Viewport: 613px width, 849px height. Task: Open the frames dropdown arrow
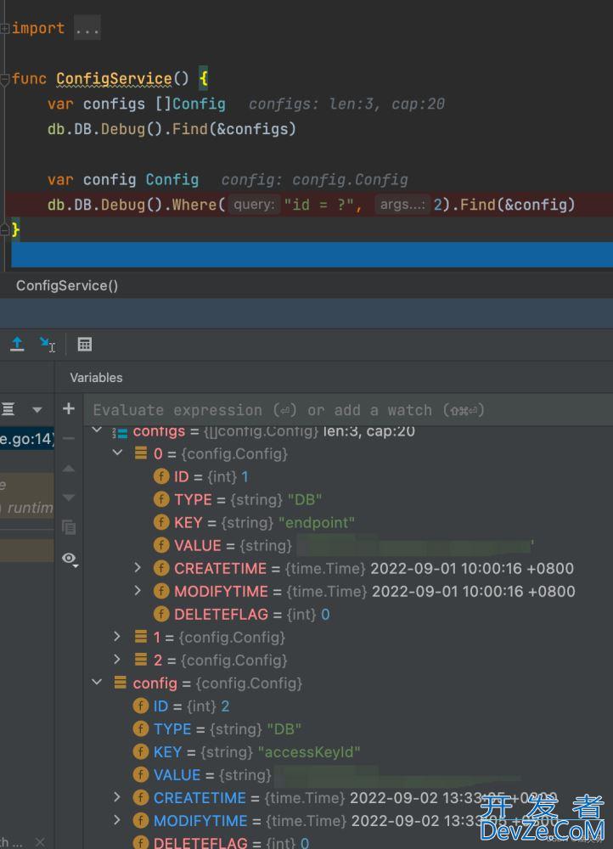[x=37, y=409]
